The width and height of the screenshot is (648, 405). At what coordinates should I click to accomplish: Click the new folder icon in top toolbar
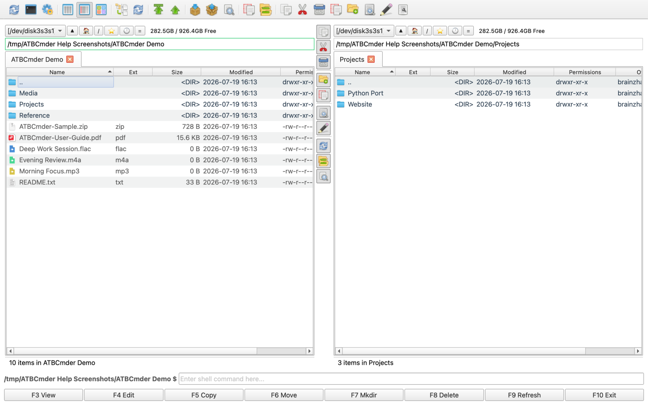pos(353,10)
